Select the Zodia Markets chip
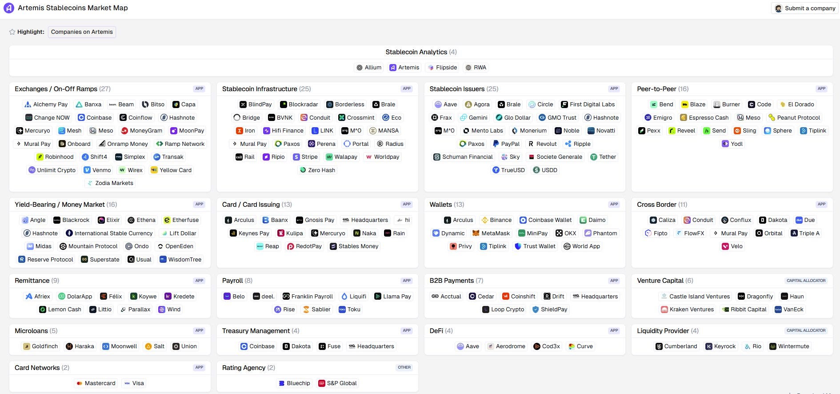 coord(110,183)
